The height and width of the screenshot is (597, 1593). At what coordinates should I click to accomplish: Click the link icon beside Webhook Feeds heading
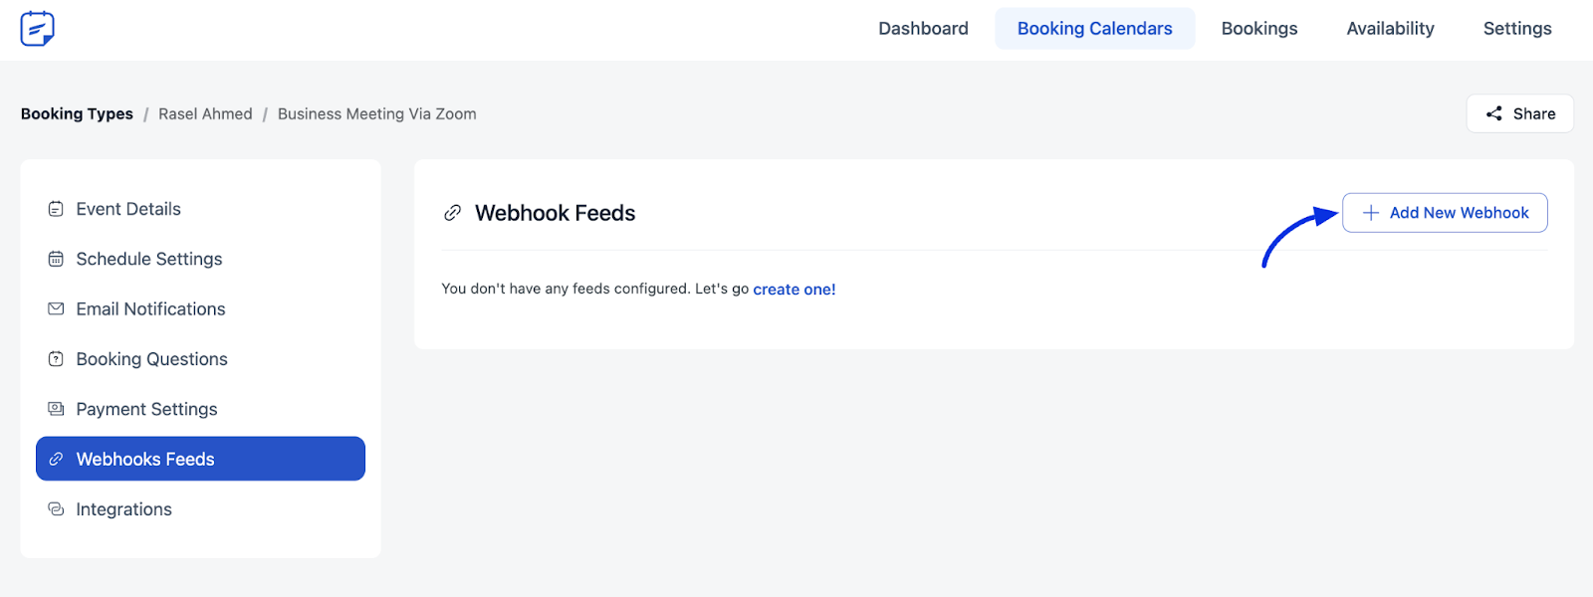coord(452,213)
